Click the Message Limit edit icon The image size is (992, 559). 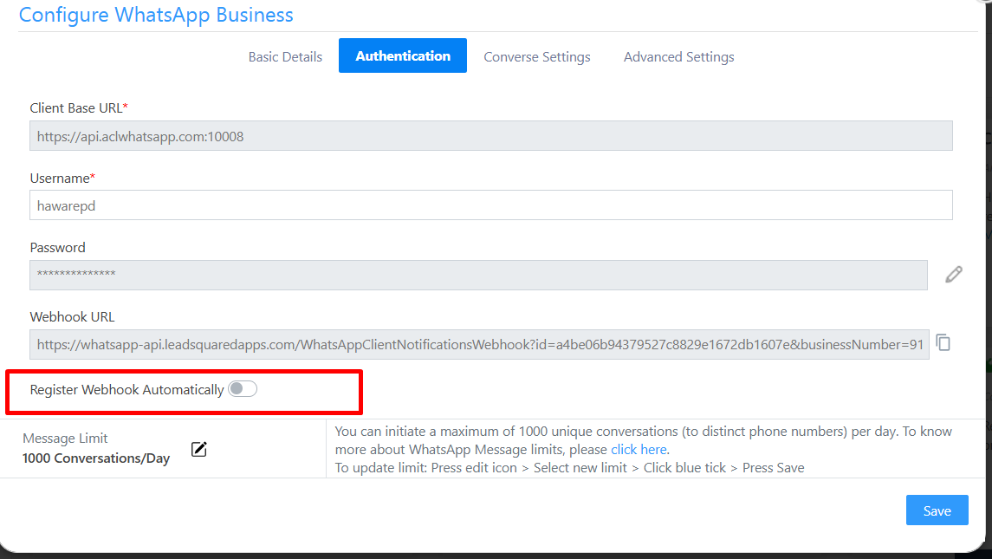199,448
